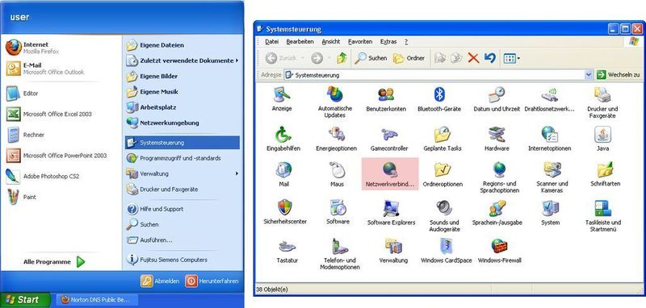Open Energieoptionen icon
This screenshot has width=646, height=308.
336,139
